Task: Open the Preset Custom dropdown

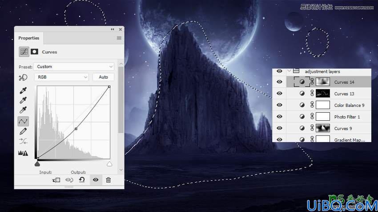Action: pos(74,67)
